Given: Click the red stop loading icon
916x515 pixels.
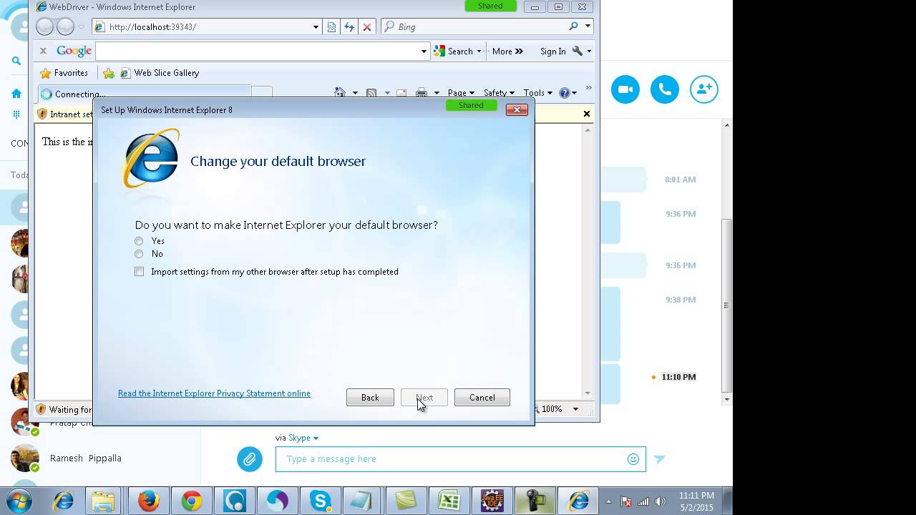Looking at the screenshot, I should (x=367, y=27).
